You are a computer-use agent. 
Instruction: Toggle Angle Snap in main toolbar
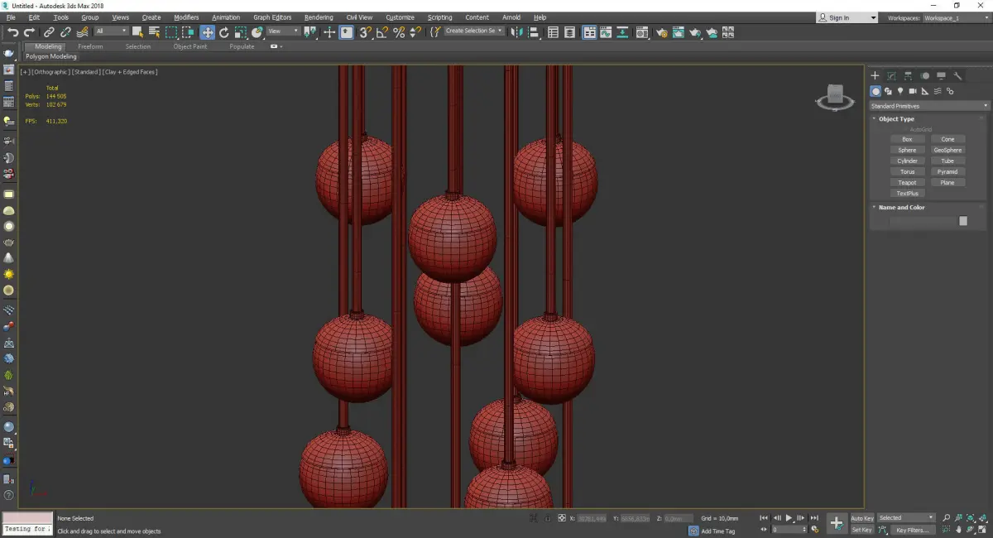click(381, 32)
